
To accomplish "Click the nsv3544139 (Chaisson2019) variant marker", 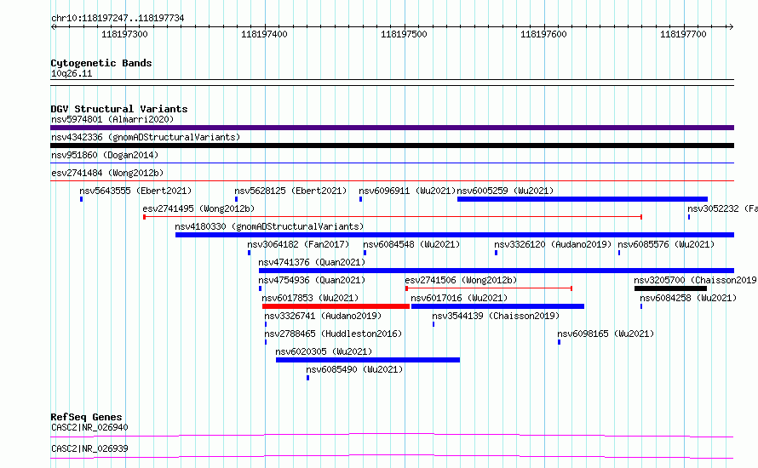I will click(x=434, y=324).
